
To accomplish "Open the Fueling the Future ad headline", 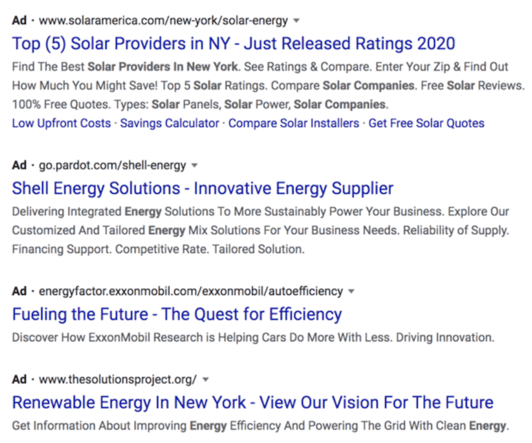I will click(177, 314).
